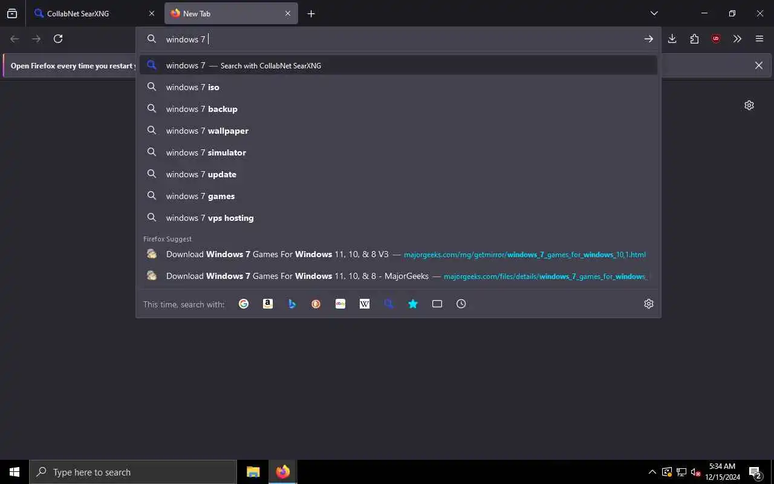Dismiss the Open Firefox notification bar

click(759, 65)
